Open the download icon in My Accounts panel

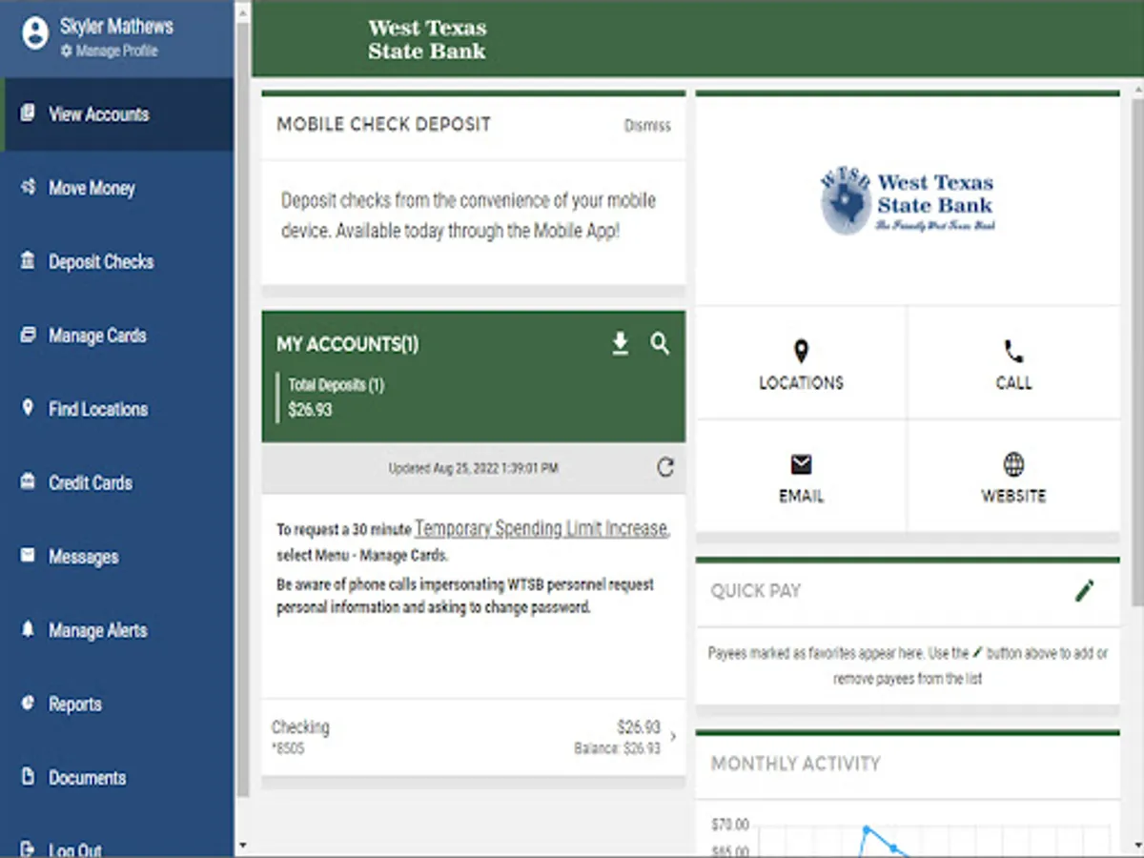coord(620,344)
